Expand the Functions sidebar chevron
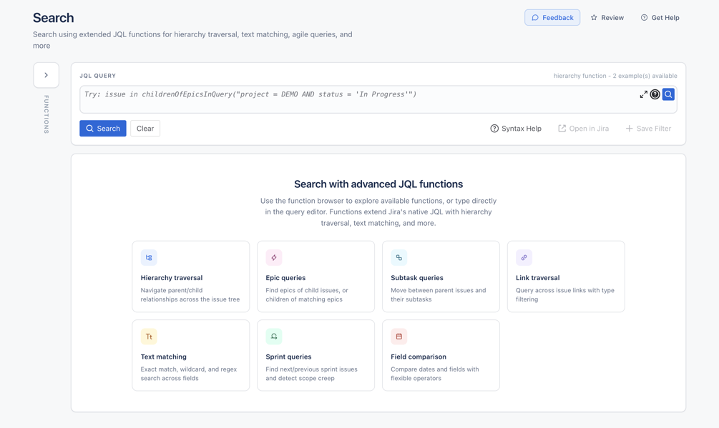The width and height of the screenshot is (719, 428). pos(46,75)
